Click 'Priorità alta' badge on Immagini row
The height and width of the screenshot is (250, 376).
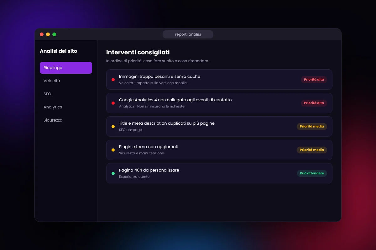(314, 80)
